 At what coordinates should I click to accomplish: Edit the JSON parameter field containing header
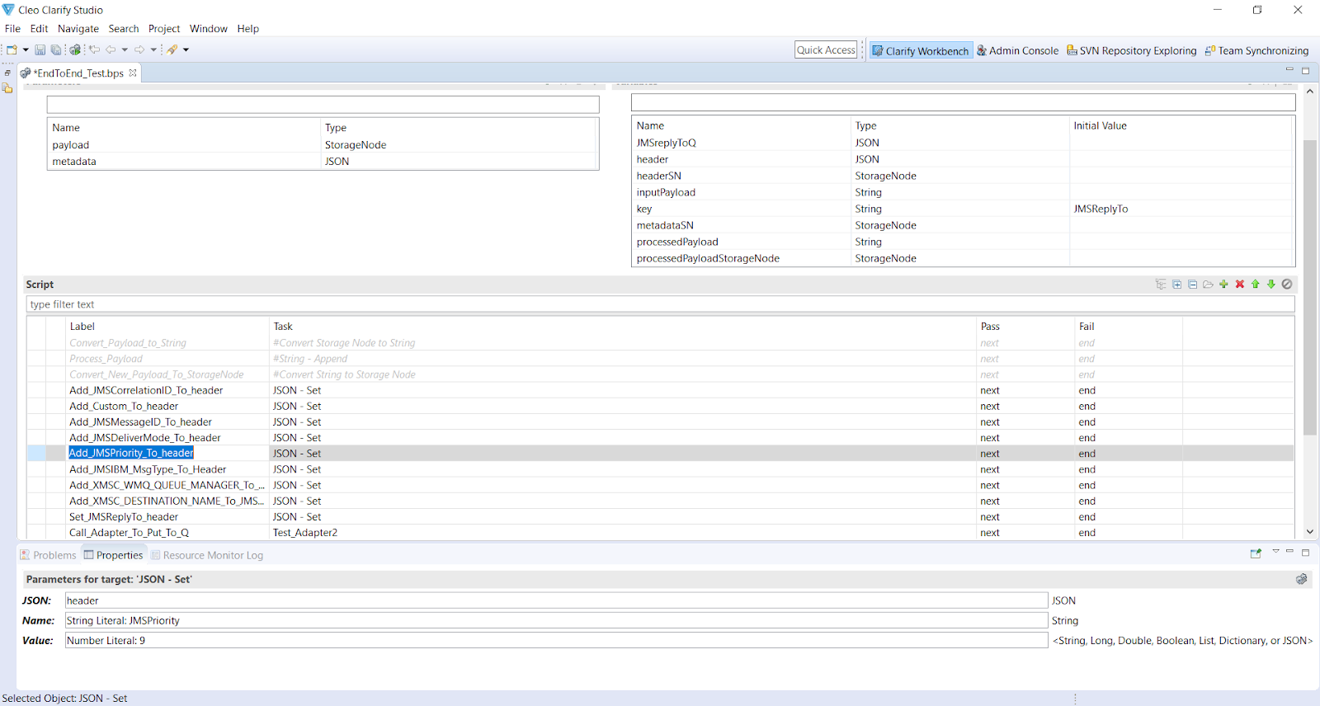557,600
